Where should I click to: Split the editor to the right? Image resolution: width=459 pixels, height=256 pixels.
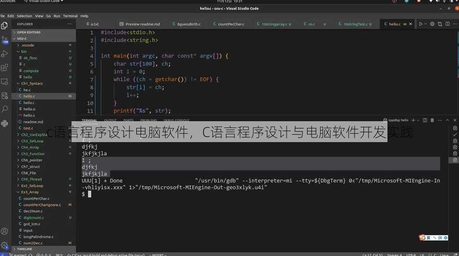coord(448,24)
